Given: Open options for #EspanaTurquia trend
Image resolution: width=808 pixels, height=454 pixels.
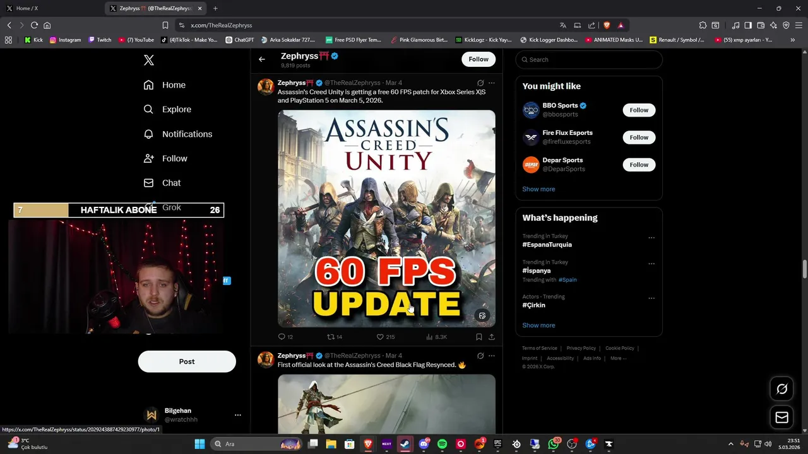Looking at the screenshot, I should point(651,238).
